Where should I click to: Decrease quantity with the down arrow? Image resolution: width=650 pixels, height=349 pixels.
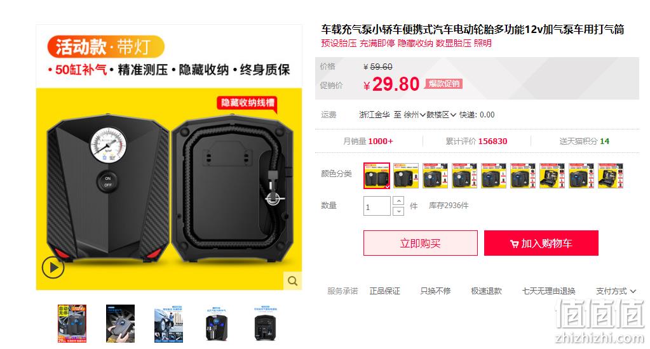click(398, 211)
